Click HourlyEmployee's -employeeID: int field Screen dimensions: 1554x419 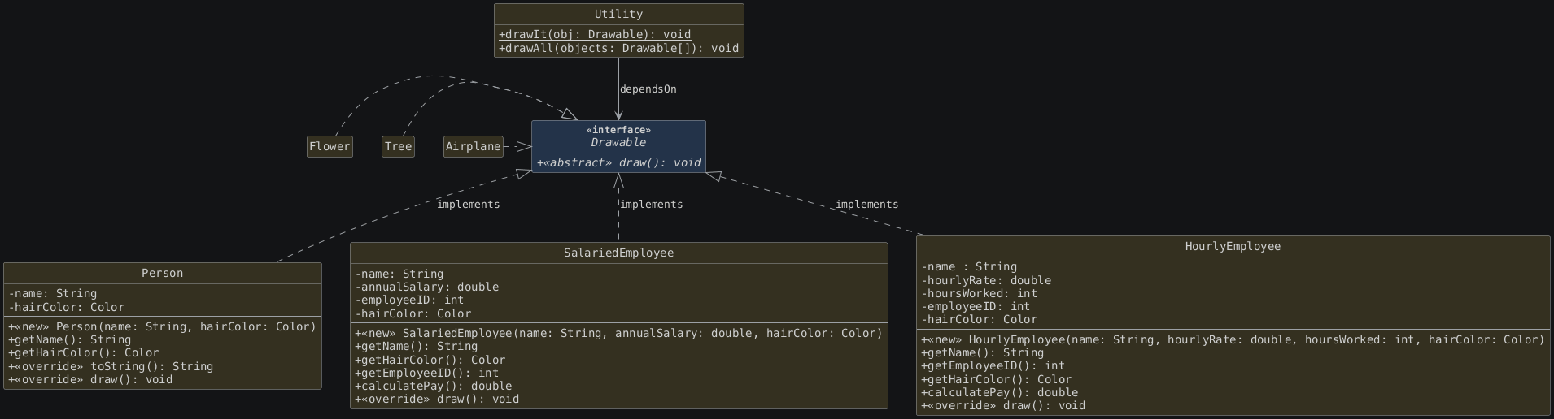(976, 306)
